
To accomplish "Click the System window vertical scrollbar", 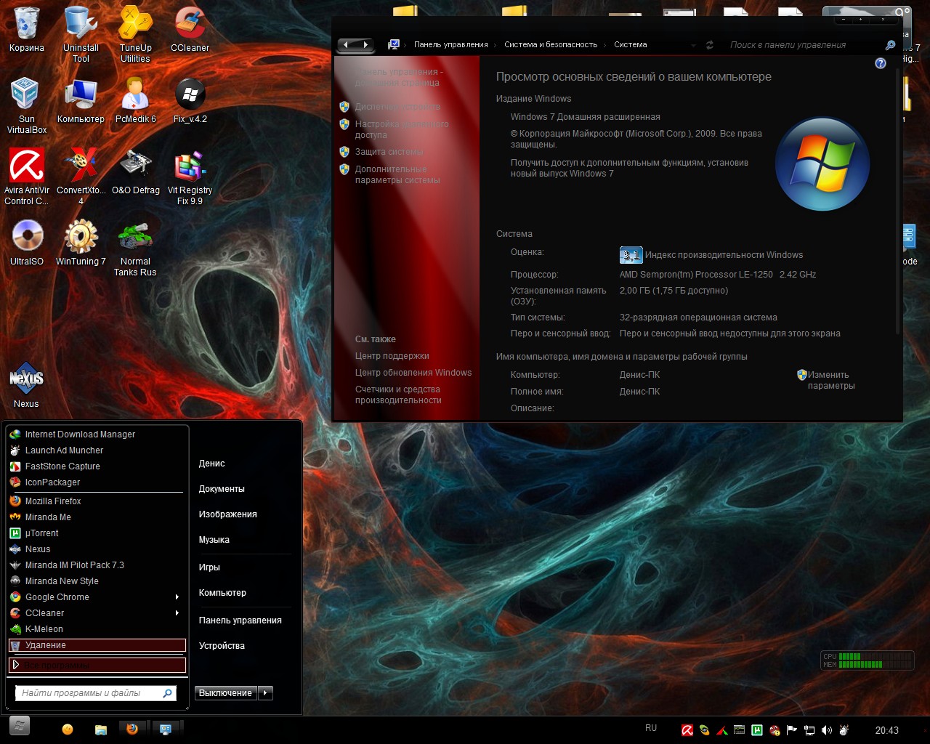I will [897, 202].
